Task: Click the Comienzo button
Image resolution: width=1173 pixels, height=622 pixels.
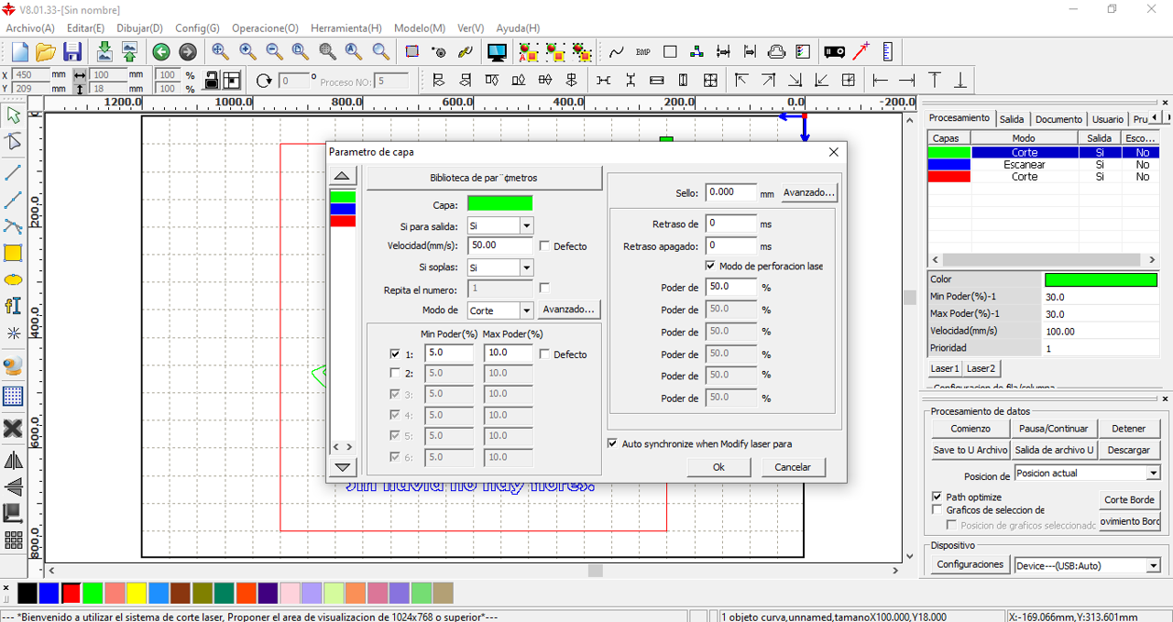Action: (x=970, y=429)
